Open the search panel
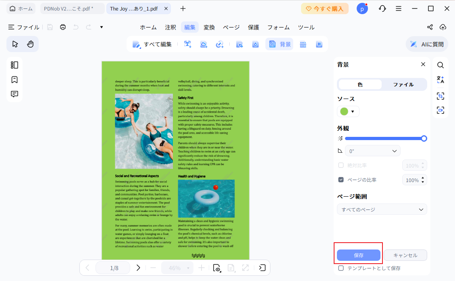 pyautogui.click(x=440, y=65)
